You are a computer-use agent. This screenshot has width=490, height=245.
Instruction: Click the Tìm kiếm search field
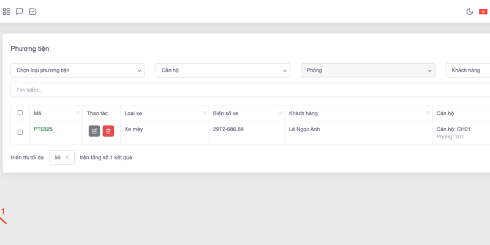click(245, 90)
